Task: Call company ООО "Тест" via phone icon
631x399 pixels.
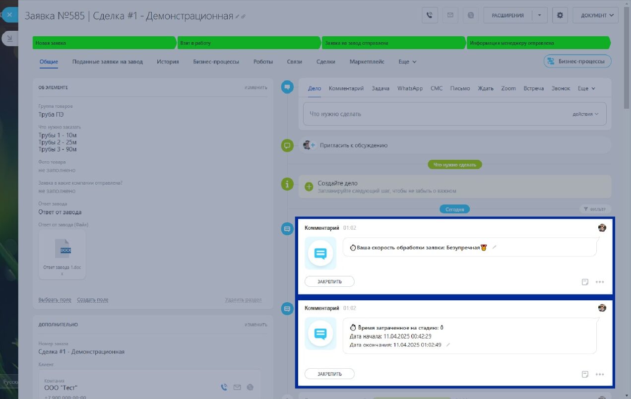Action: 224,387
